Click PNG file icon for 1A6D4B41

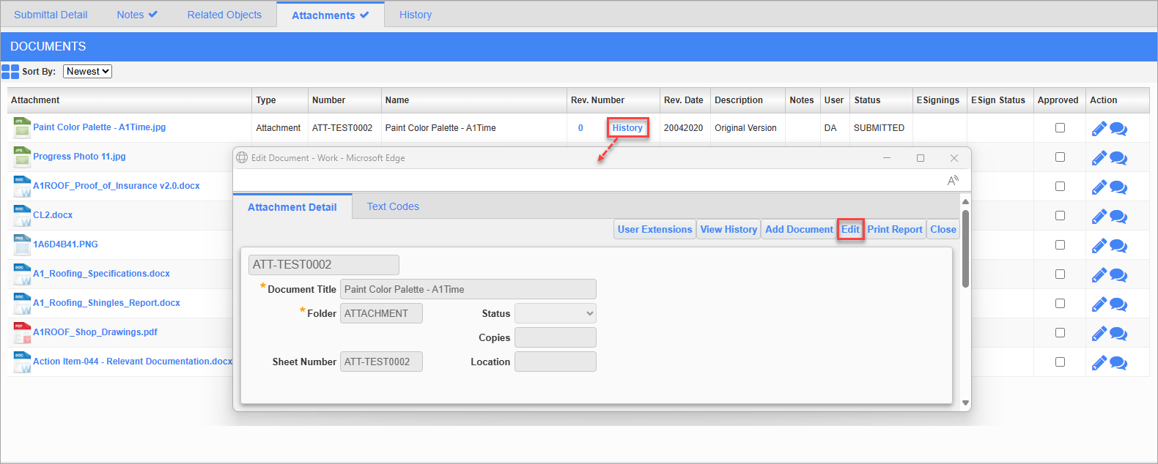click(x=22, y=245)
